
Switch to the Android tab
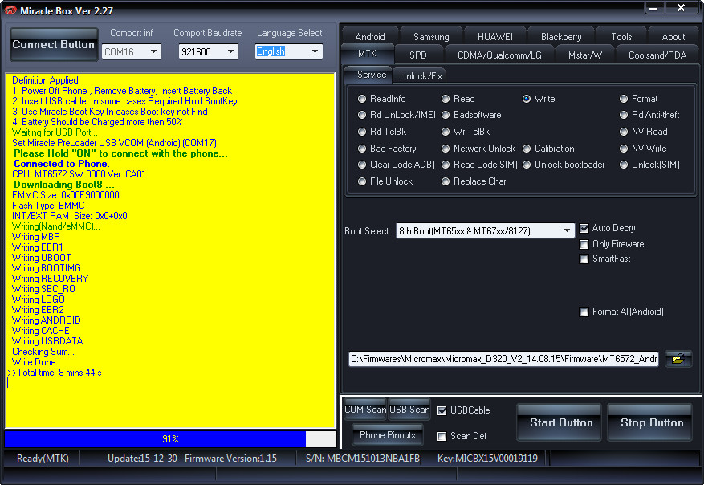coord(370,36)
